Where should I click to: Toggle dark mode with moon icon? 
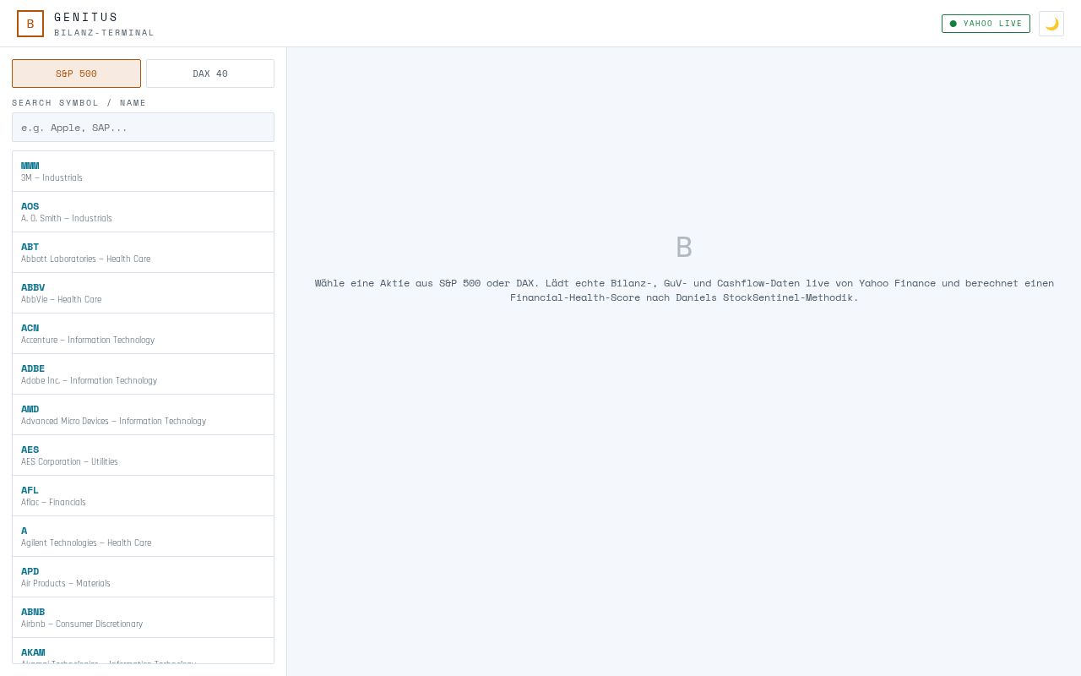1051,24
